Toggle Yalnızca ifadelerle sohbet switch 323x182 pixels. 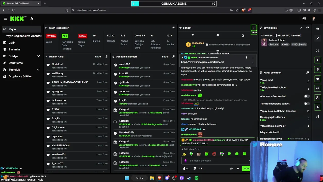click(x=307, y=104)
